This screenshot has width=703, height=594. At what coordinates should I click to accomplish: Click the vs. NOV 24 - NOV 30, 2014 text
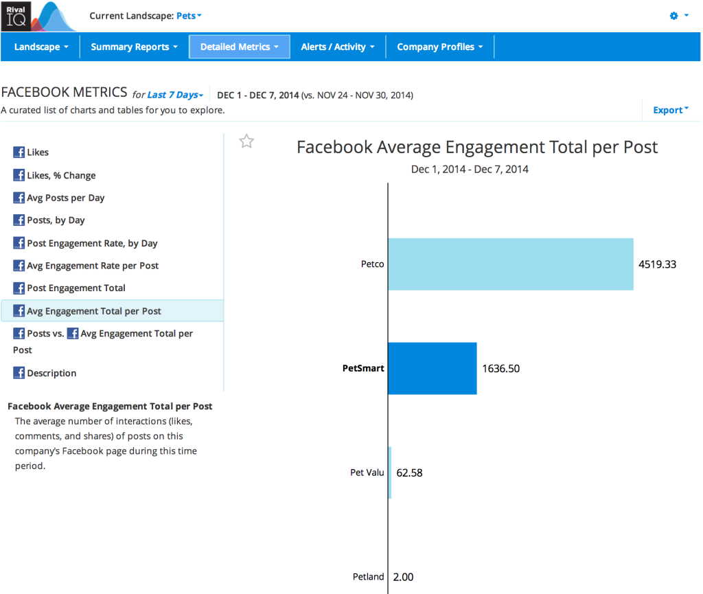tap(357, 95)
